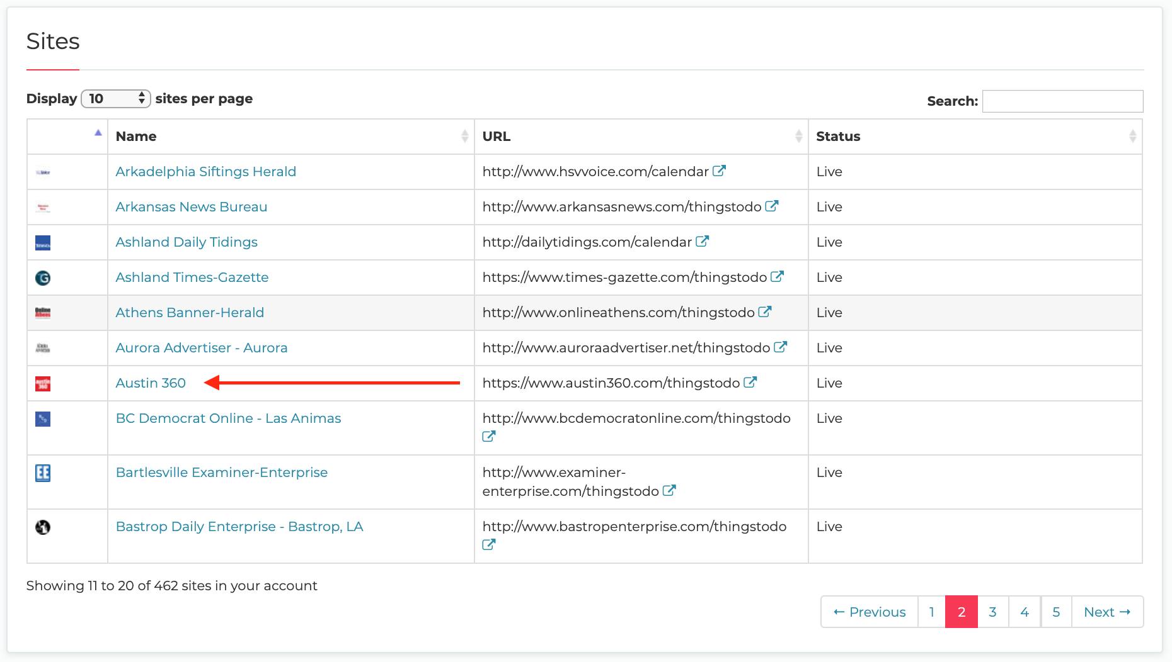The height and width of the screenshot is (662, 1172).
Task: Open Ashland Daily Tidings site
Action: 187,242
